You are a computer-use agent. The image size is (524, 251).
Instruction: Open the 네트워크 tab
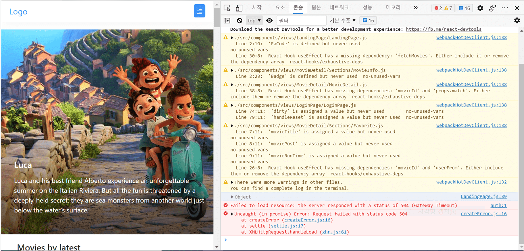point(339,8)
